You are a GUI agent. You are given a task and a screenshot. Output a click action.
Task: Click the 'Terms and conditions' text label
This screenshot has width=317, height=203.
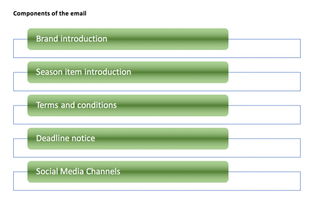pos(76,105)
